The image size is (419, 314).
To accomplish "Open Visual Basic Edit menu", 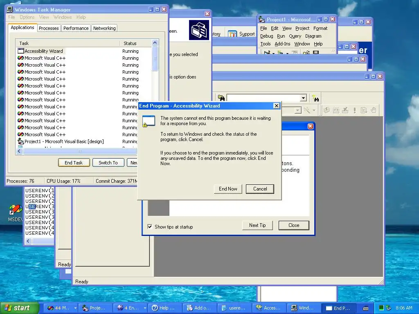I will (x=275, y=28).
